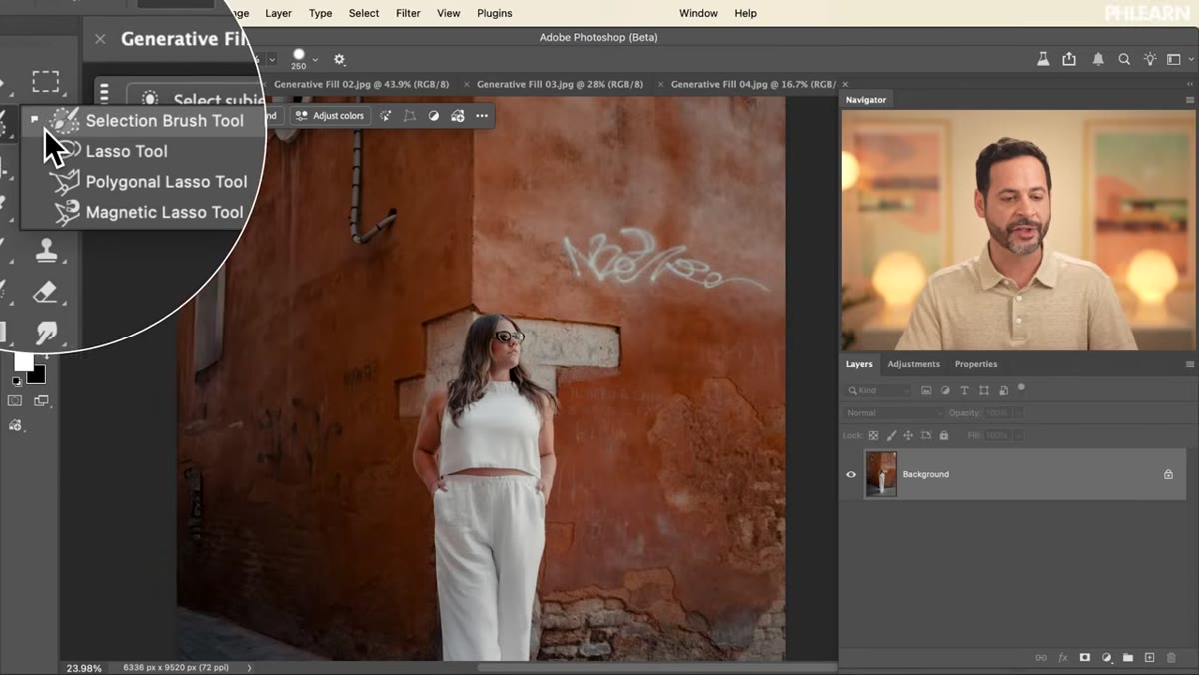Open the layer filter Kind dropdown
This screenshot has height=675, width=1199.
click(879, 390)
